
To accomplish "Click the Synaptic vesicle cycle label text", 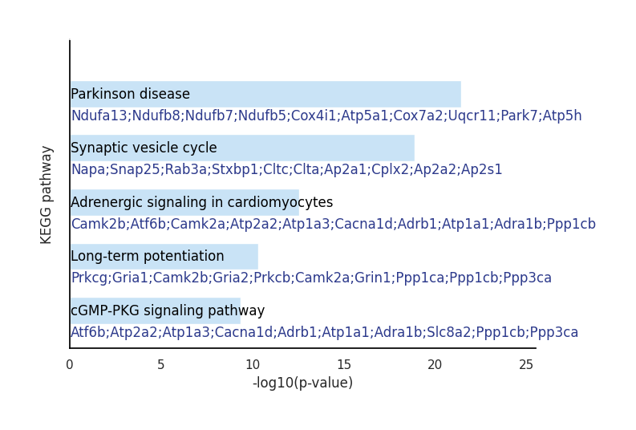I will pyautogui.click(x=144, y=148).
